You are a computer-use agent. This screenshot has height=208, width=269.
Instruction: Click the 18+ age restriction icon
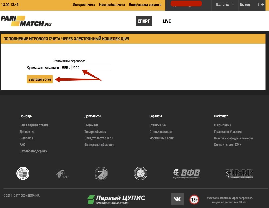pyautogui.click(x=194, y=200)
